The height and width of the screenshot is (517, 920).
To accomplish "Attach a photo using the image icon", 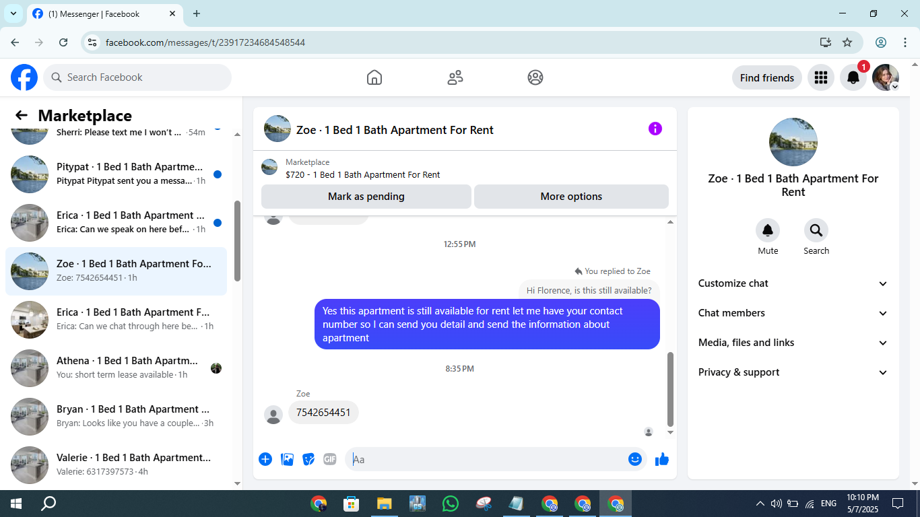I will (x=287, y=459).
